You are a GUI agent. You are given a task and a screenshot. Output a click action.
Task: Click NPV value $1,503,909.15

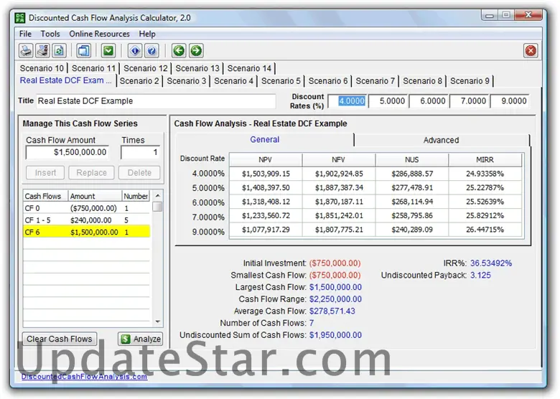(266, 174)
